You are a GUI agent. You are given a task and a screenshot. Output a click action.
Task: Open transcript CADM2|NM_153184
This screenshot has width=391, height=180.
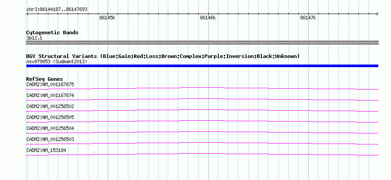tap(46, 150)
